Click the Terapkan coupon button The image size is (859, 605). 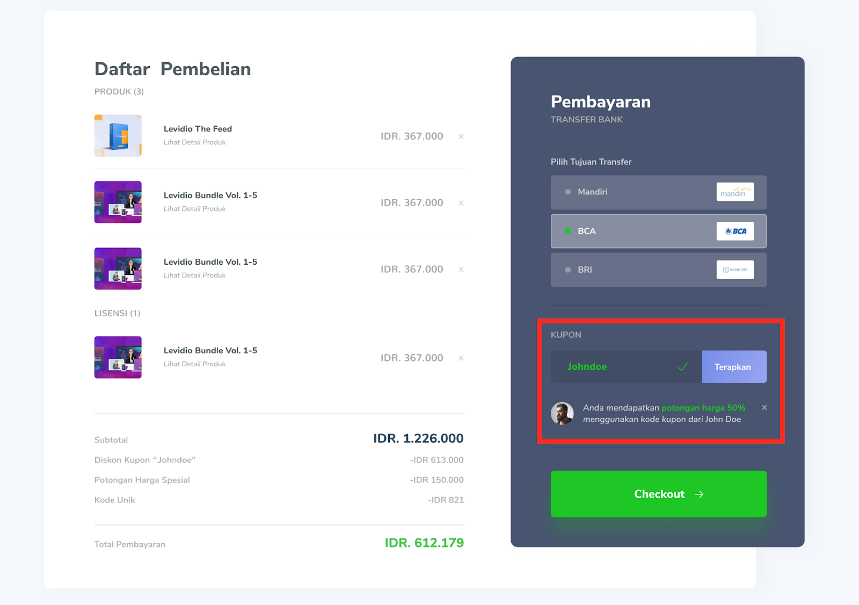(734, 367)
